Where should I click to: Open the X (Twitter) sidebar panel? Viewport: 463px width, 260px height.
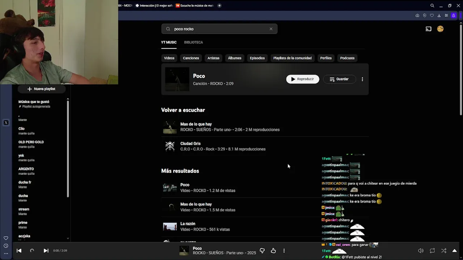pos(6,123)
